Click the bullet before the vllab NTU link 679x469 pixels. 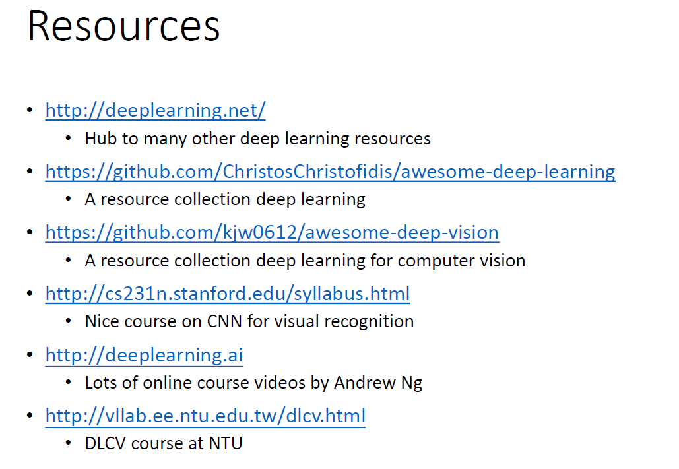point(29,416)
